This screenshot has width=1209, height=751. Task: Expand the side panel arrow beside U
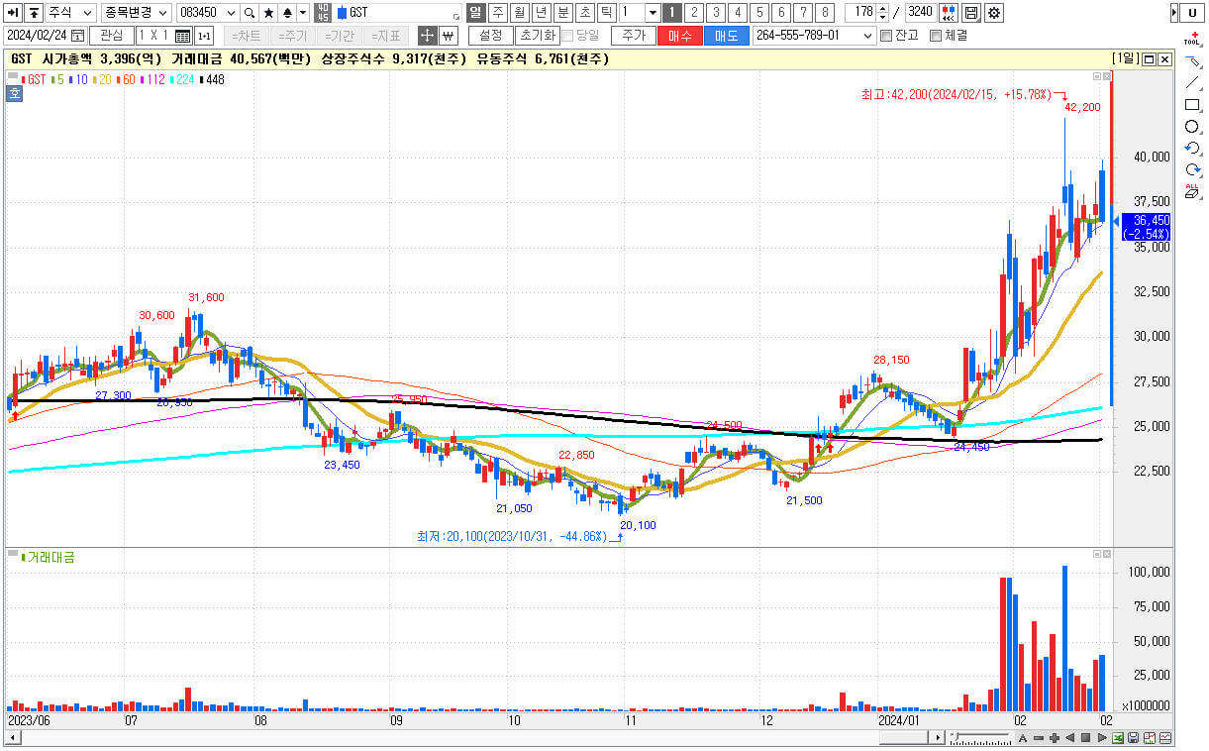[1174, 13]
